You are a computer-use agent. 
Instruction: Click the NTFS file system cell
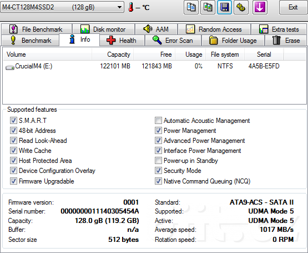point(225,66)
